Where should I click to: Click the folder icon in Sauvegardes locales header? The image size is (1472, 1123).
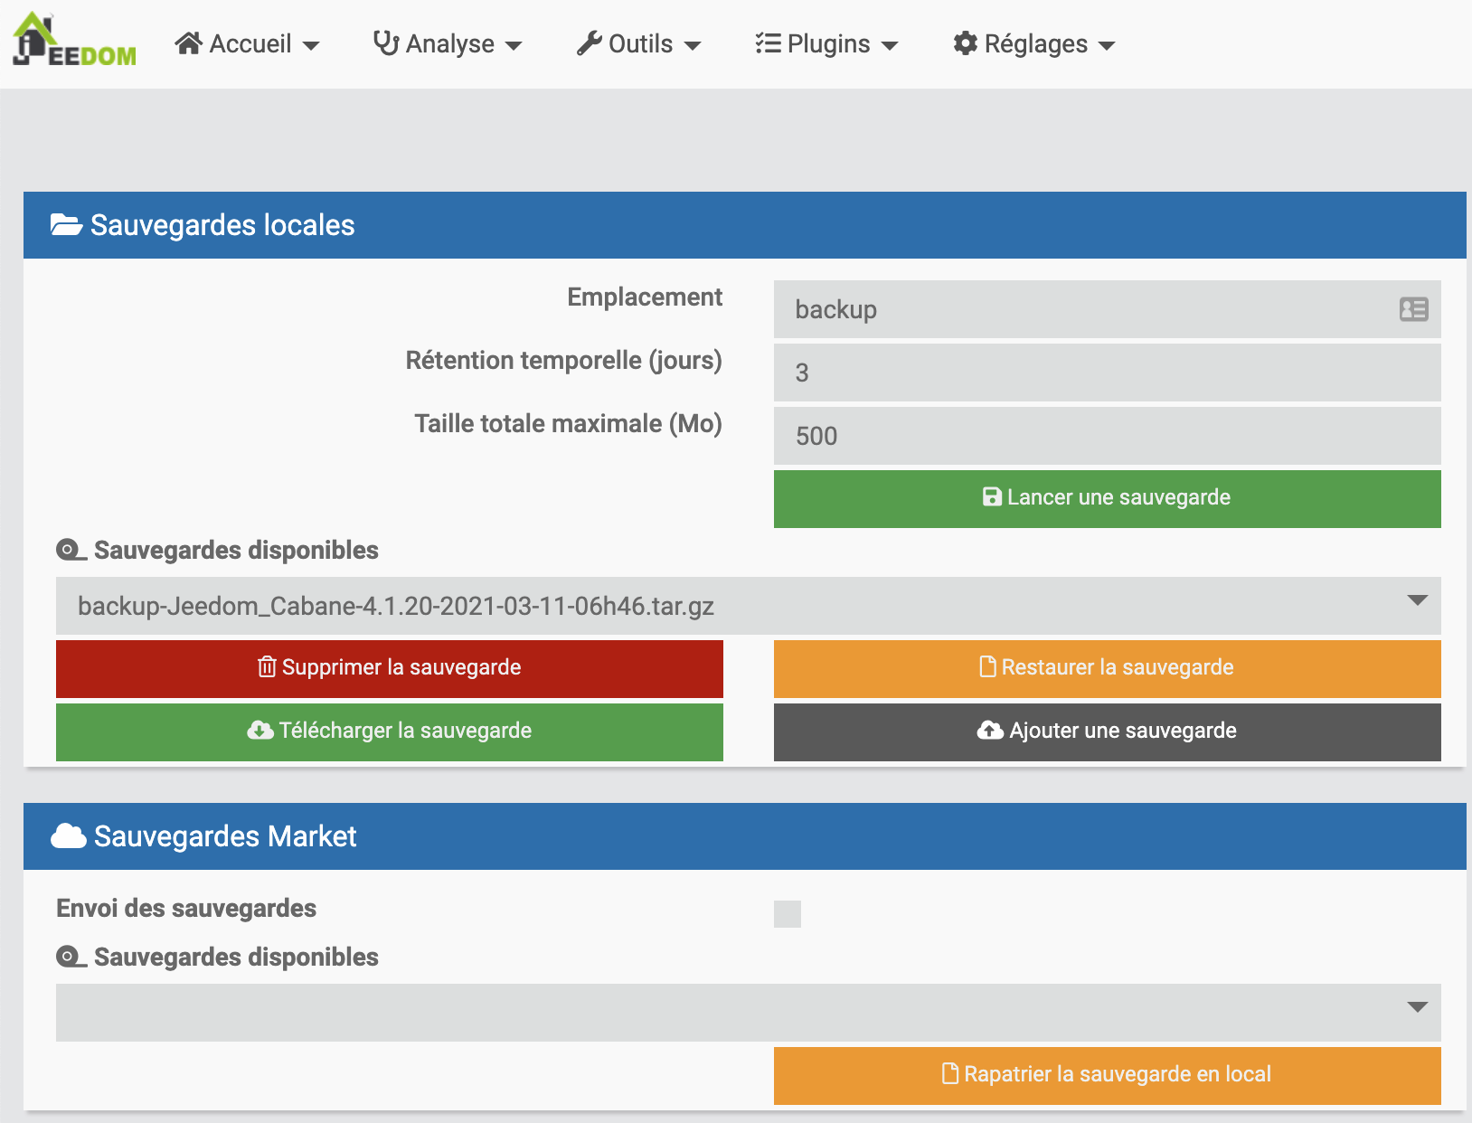click(66, 225)
